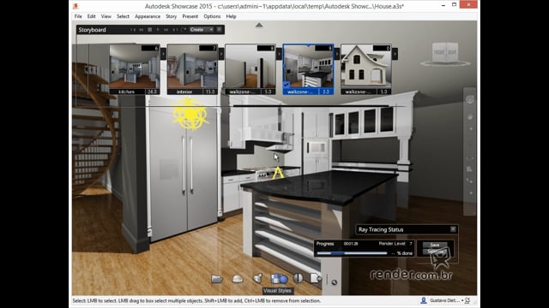Click Save in Ray Tracing Status
Screen dimensions: 549x308
[435, 245]
